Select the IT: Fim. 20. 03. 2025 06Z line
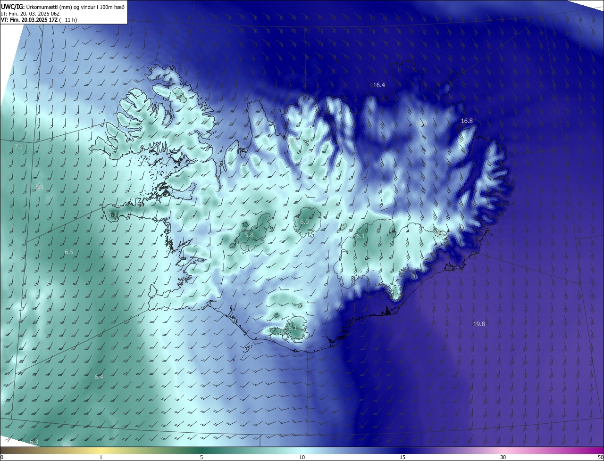Image resolution: width=604 pixels, height=461 pixels. tap(31, 14)
